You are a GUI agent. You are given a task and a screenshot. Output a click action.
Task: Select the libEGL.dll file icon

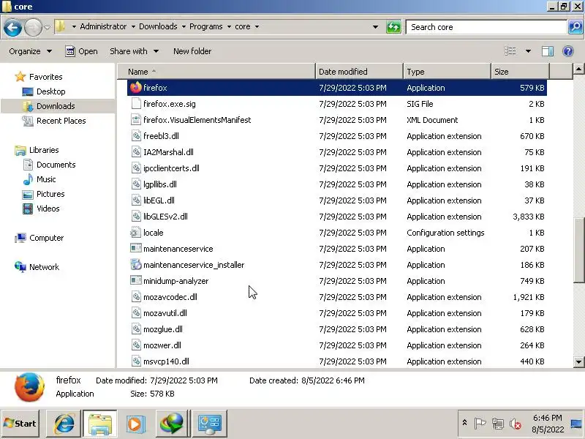(x=136, y=200)
